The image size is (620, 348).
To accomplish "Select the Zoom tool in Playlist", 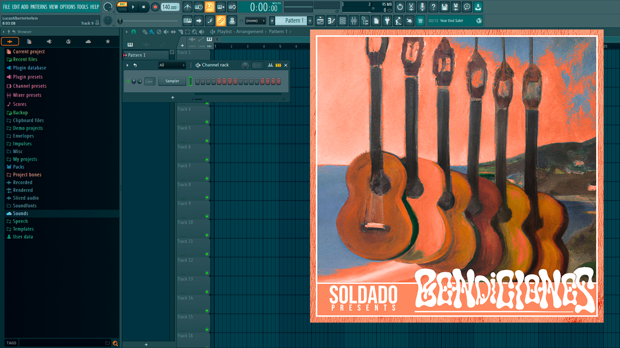I will click(x=195, y=32).
